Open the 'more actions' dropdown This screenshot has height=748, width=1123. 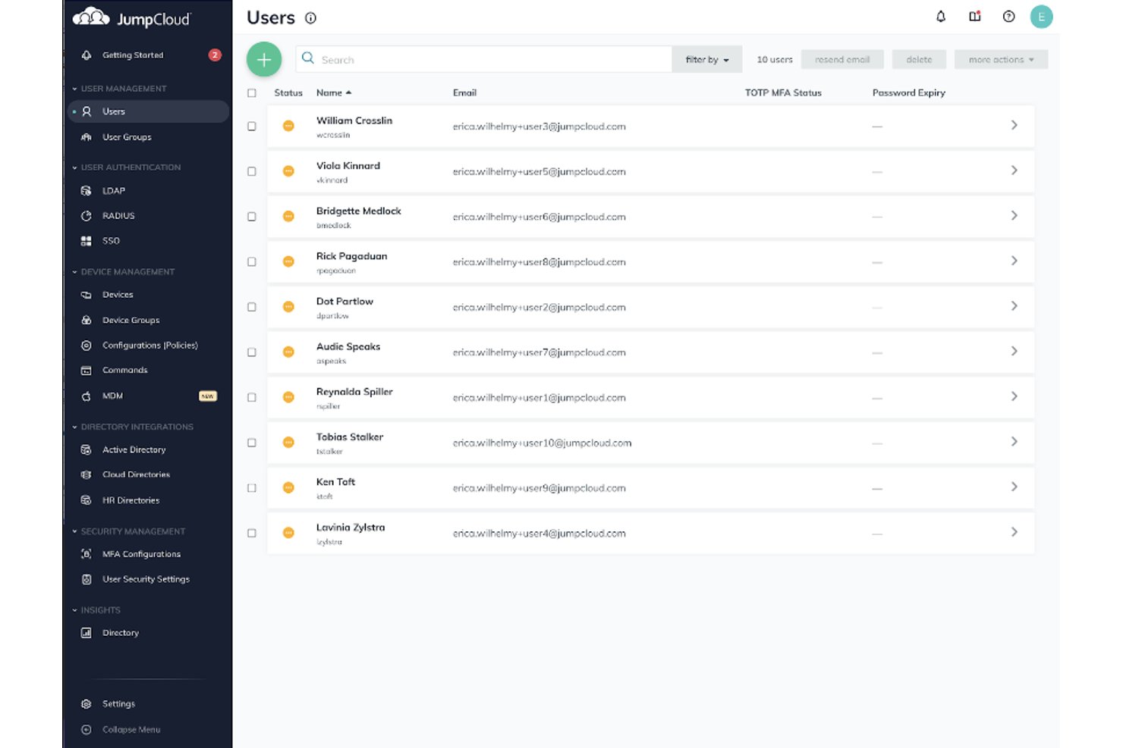[1001, 60]
